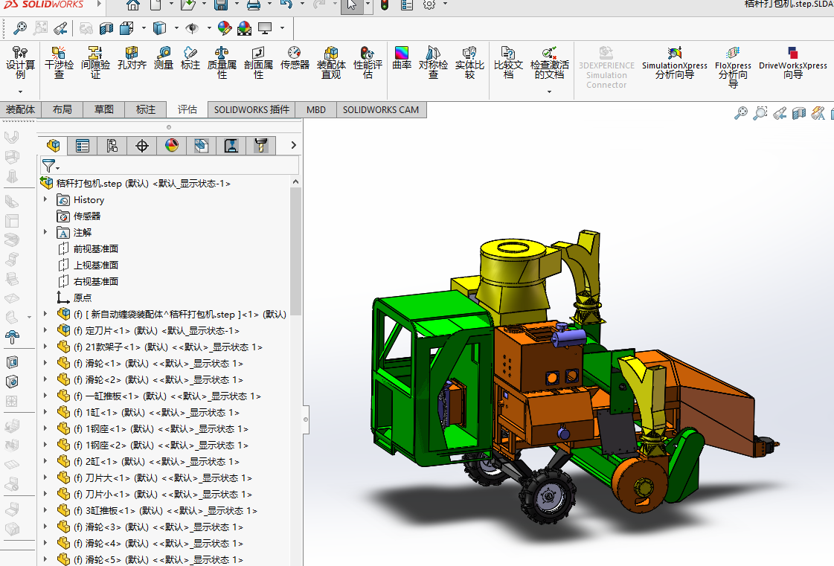Expand the 21款架子<1> component node
Screen dimensions: 834x566
(x=45, y=347)
